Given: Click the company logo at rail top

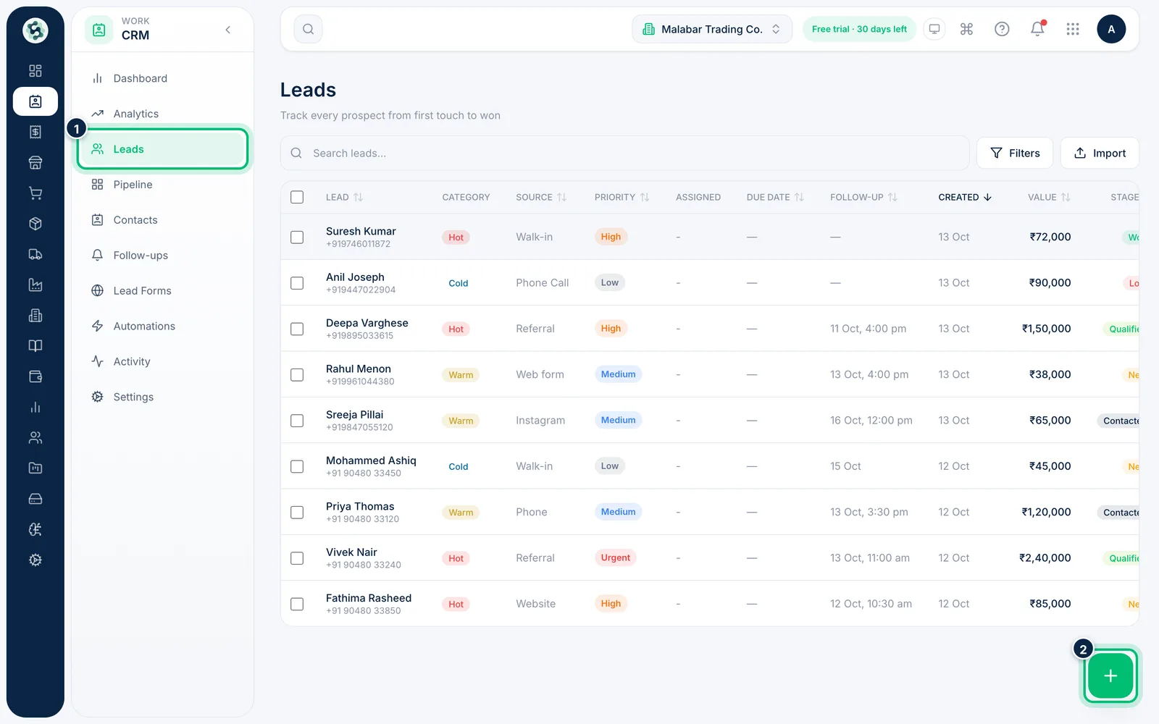Looking at the screenshot, I should pyautogui.click(x=35, y=30).
